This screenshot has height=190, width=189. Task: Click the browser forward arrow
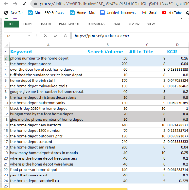15,4
